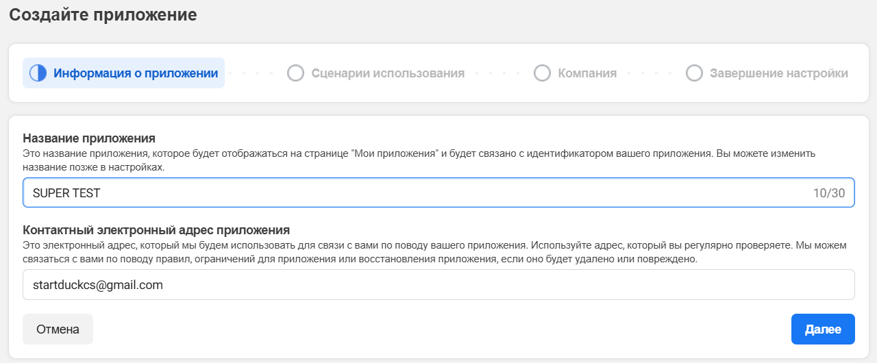Click the description text under Название приложения
Image resolution: width=877 pixels, height=363 pixels.
pos(419,160)
